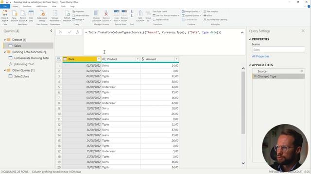
Task: Switch to the Add Column tab
Action: (42, 6)
